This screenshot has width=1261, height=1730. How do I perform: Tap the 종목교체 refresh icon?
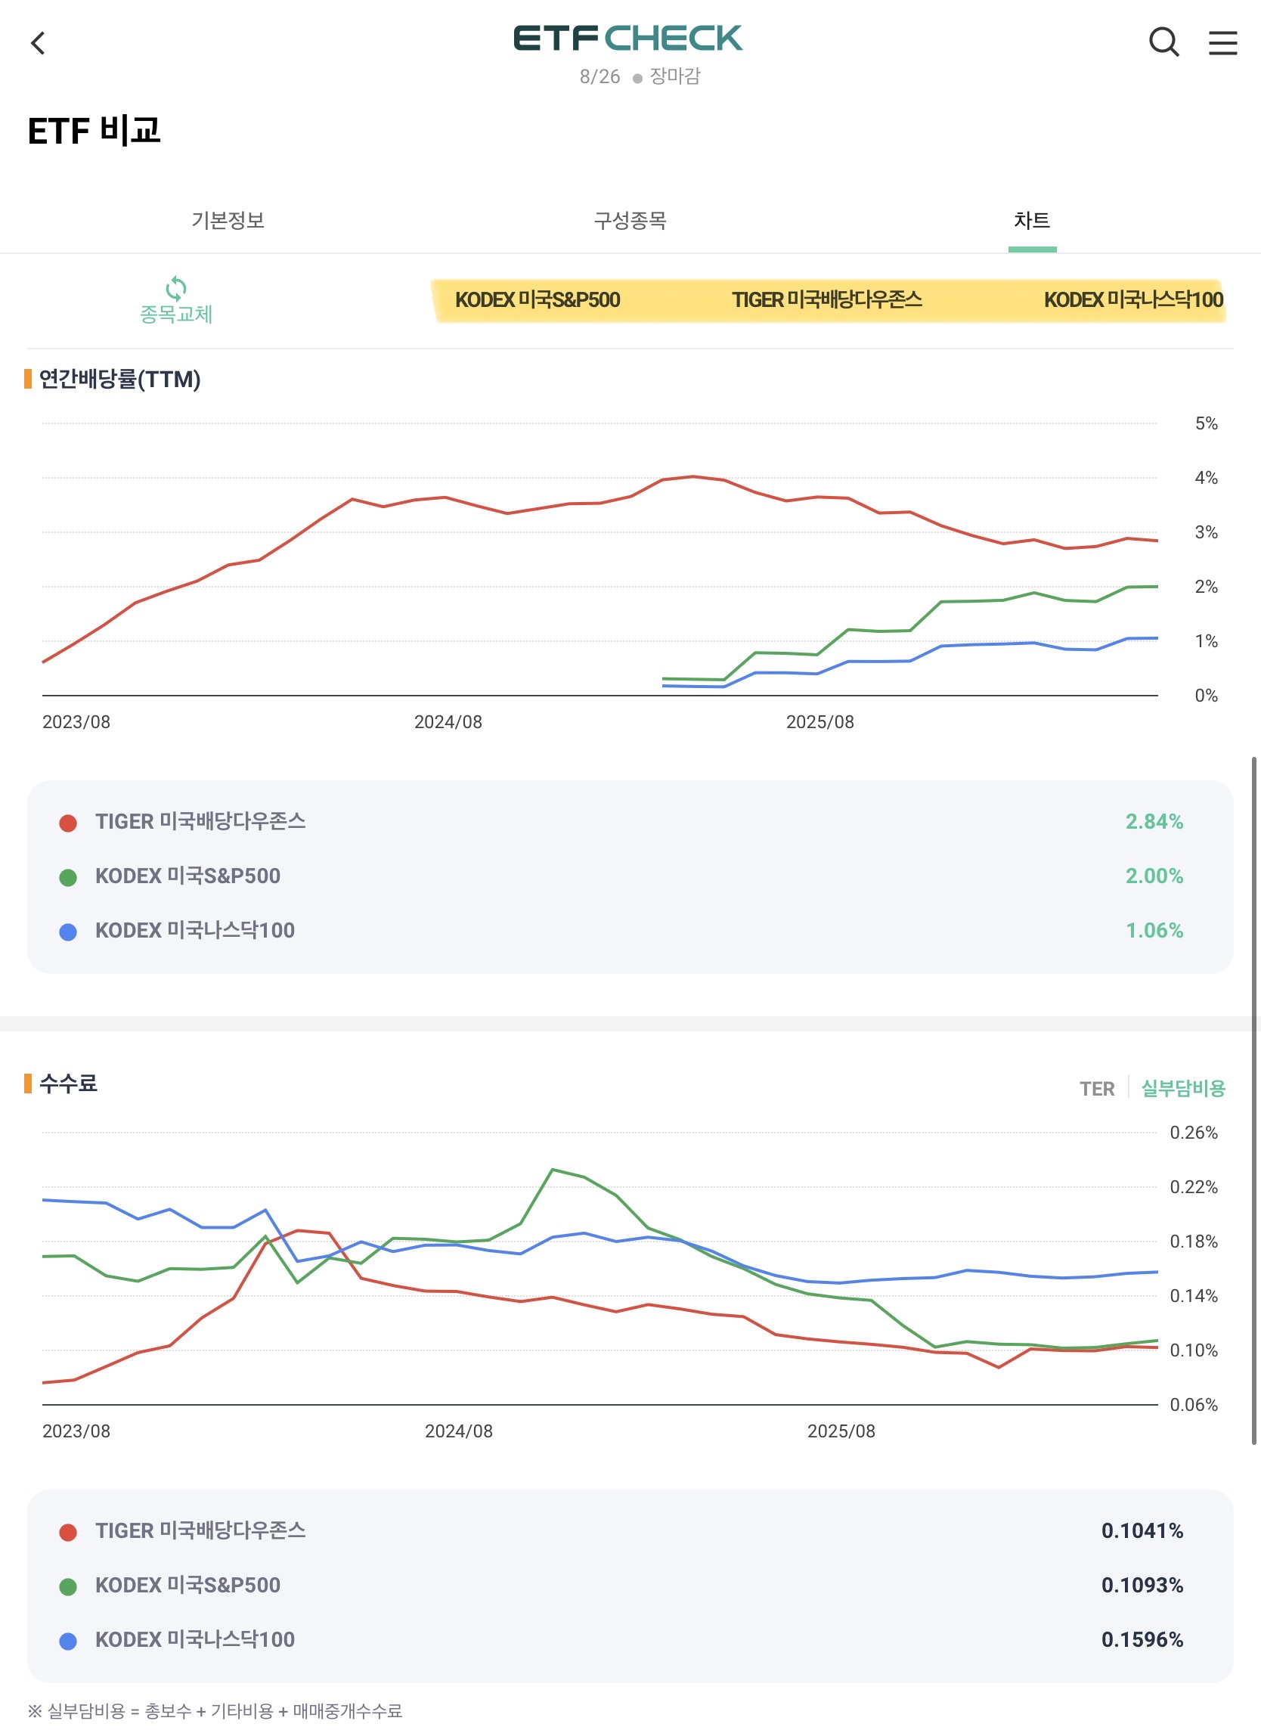pyautogui.click(x=176, y=289)
